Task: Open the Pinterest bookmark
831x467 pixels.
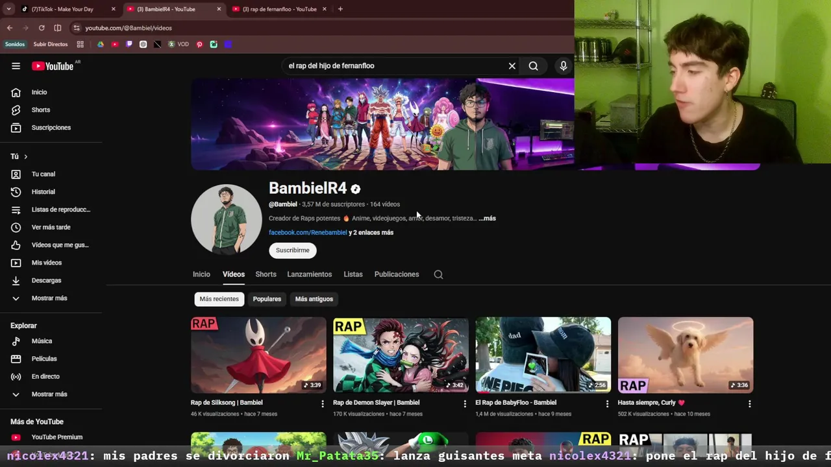Action: 199,44
